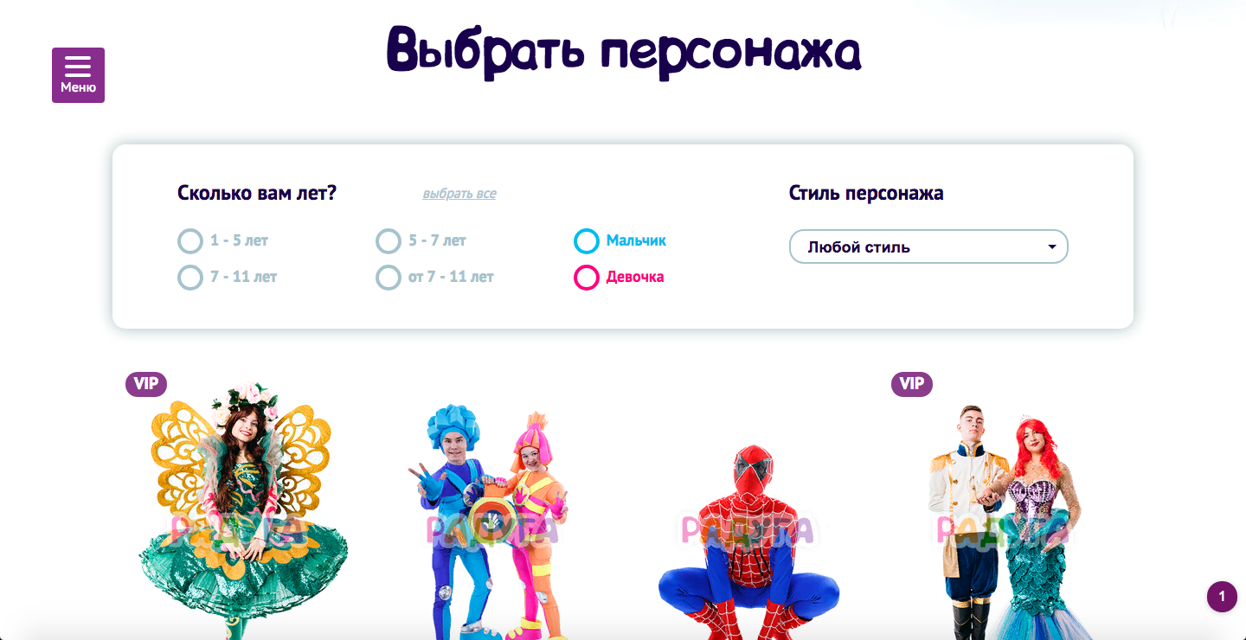Click the Стиль персонажа heading
Image resolution: width=1246 pixels, height=640 pixels.
(866, 193)
